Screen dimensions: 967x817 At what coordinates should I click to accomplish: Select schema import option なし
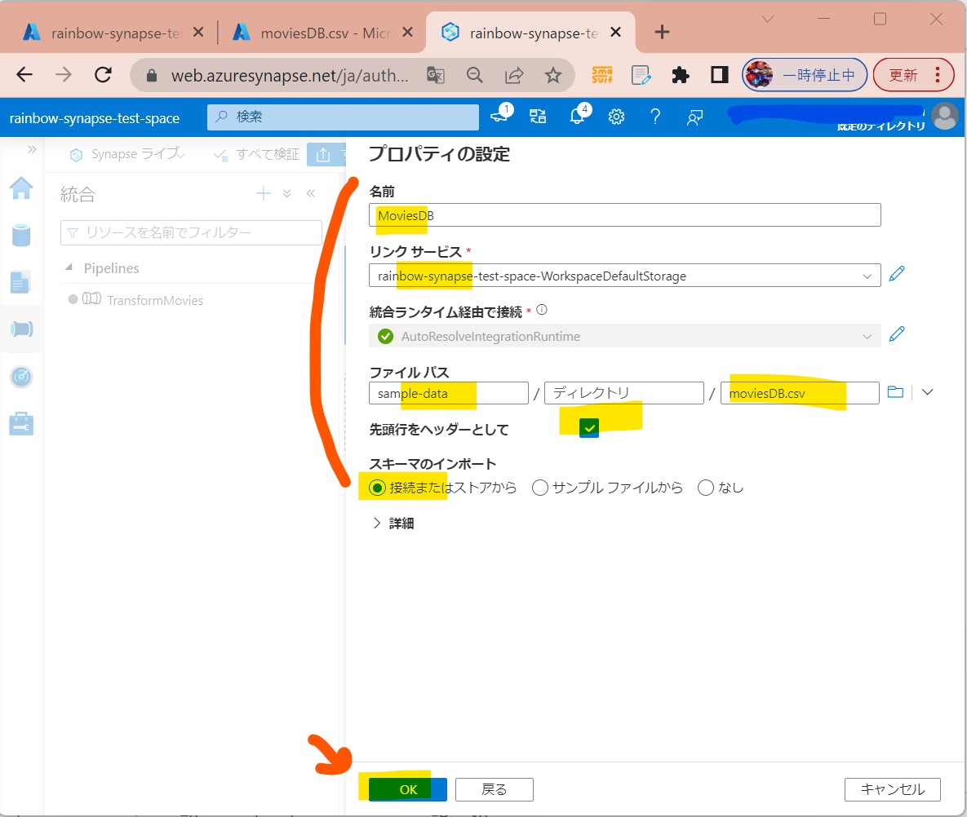[706, 488]
